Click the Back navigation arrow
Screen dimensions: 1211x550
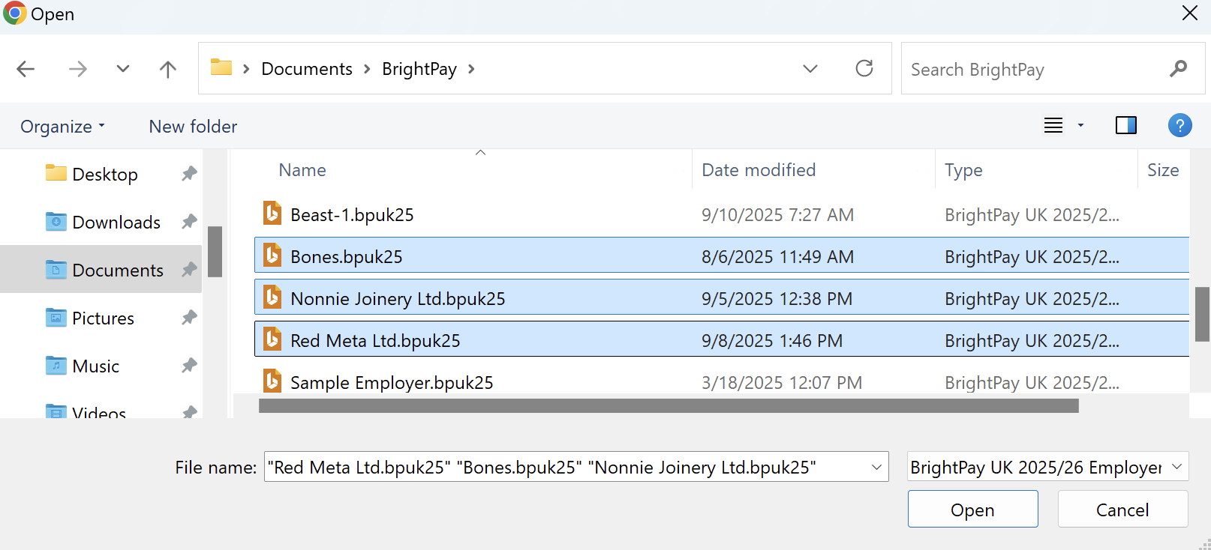[x=26, y=69]
